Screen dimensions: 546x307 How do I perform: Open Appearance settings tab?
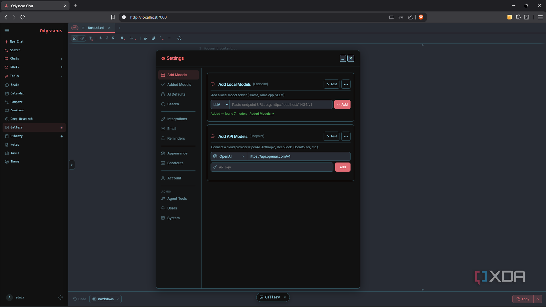point(178,153)
